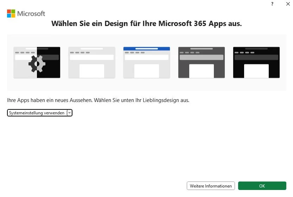Select the system setting theme thumbnail with gear
Viewport: 293px width, 197px height.
pos(37,62)
